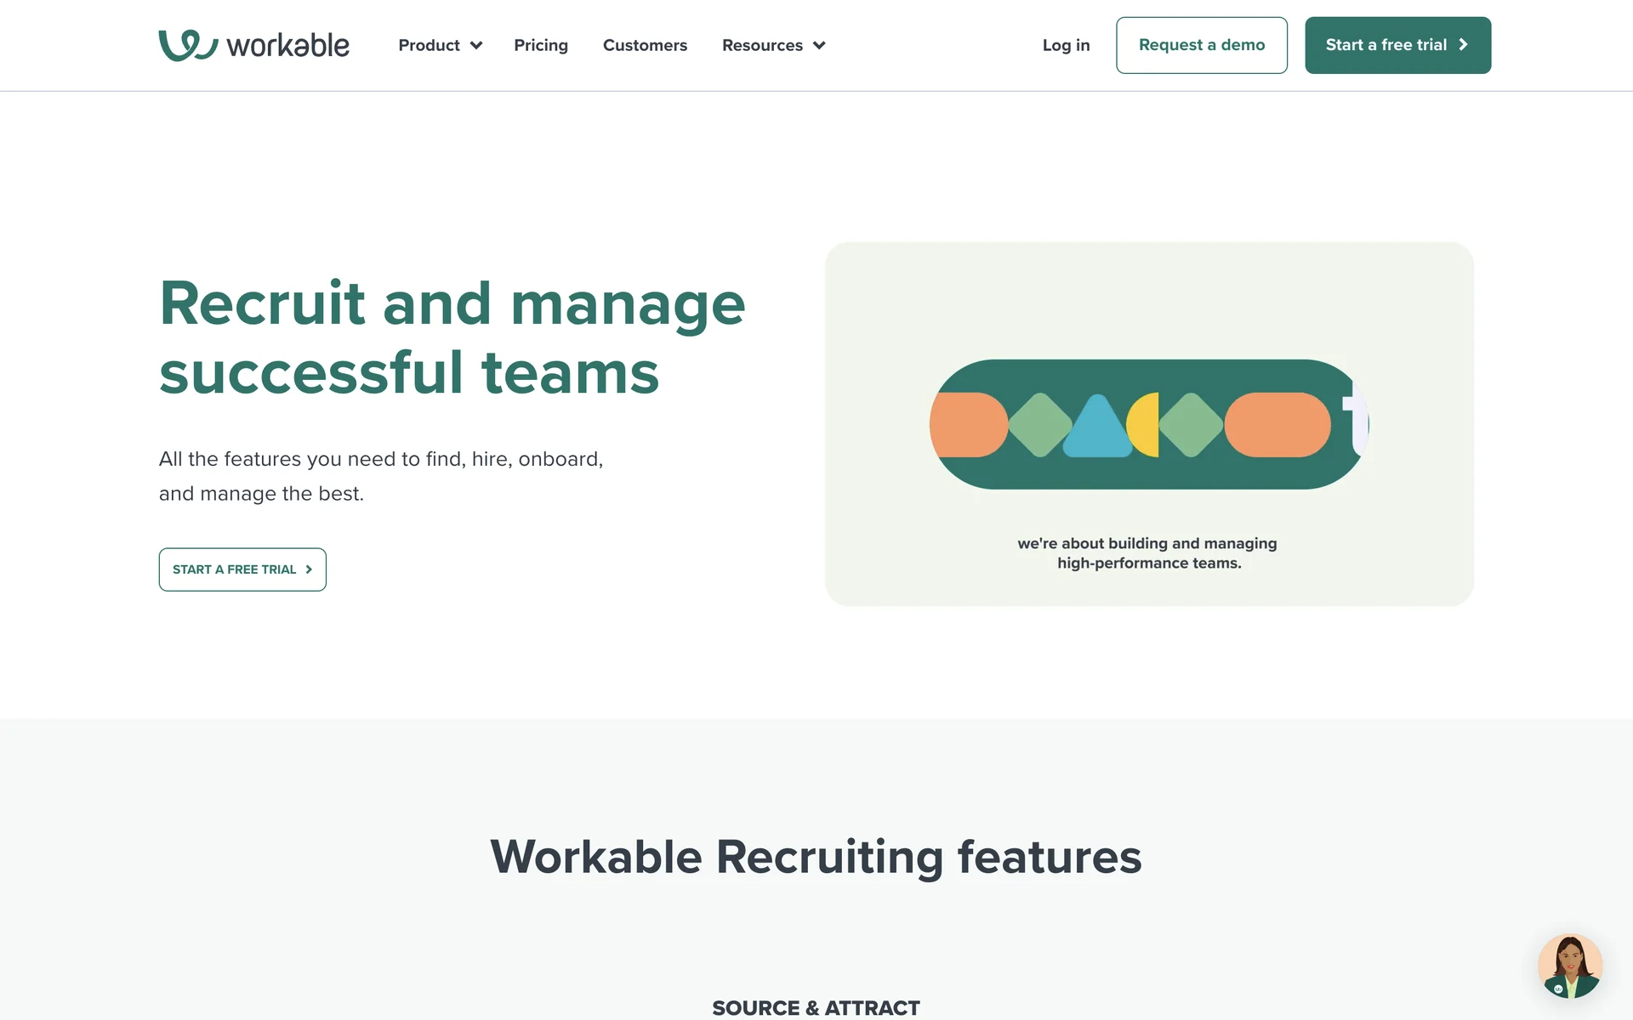
Task: Open the Pricing page
Action: click(541, 45)
